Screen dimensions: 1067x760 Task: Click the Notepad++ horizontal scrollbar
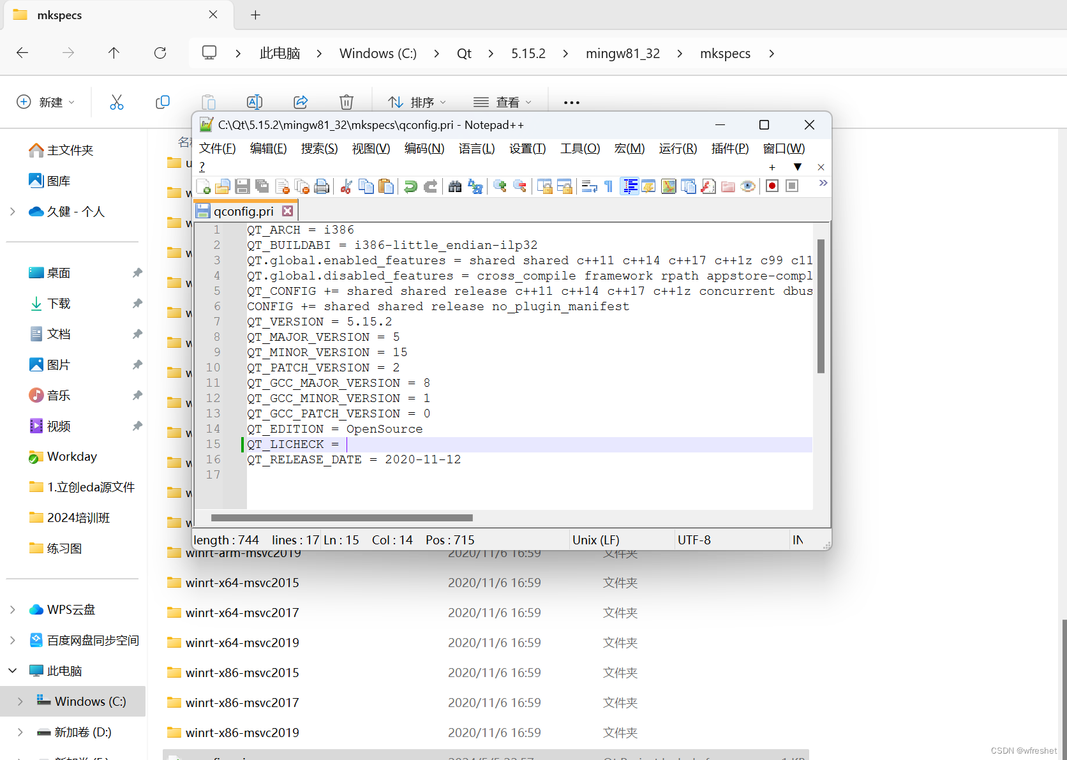[x=340, y=518]
